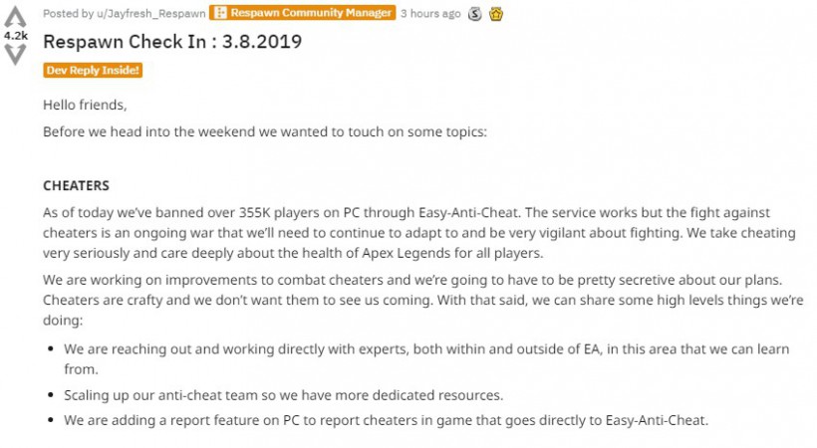Click the 'Hello friends,' greeting line
The height and width of the screenshot is (448, 817).
pos(85,104)
